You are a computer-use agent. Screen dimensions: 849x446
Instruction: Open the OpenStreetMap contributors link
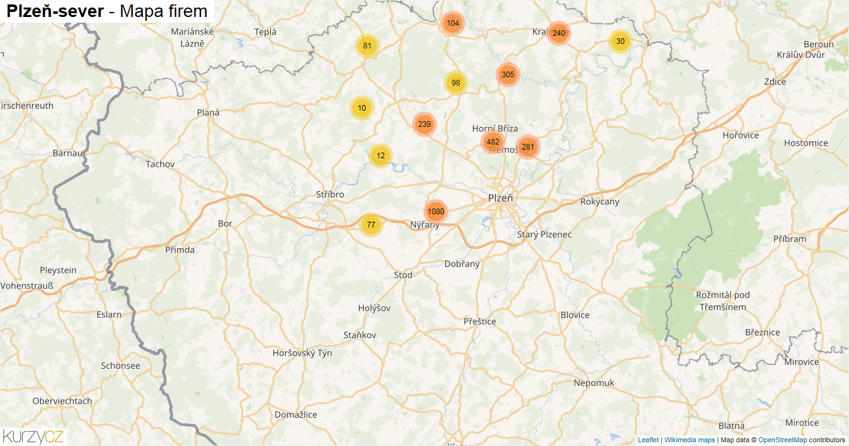(782, 440)
